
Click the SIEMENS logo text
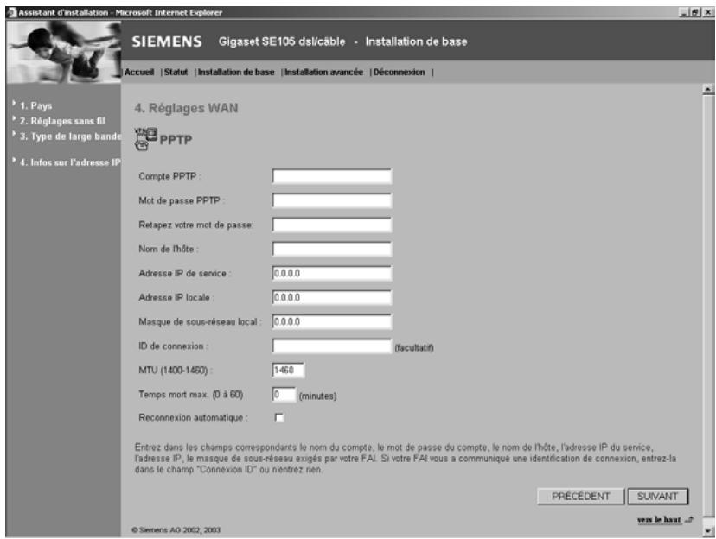click(167, 41)
